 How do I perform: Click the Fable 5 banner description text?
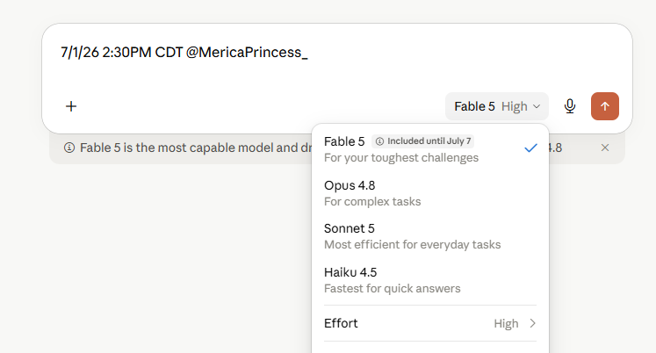[196, 148]
